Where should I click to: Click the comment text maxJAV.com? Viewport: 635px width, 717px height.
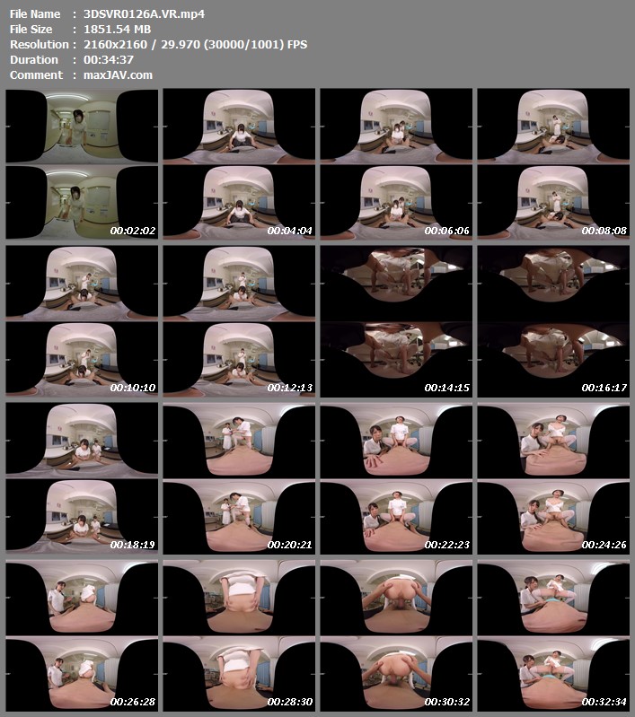click(x=119, y=75)
